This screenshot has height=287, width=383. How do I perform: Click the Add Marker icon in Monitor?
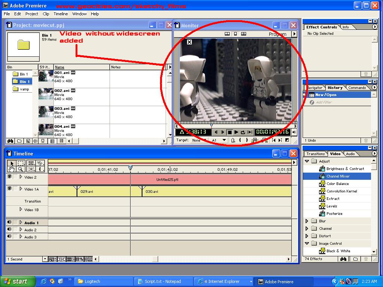pos(233,140)
